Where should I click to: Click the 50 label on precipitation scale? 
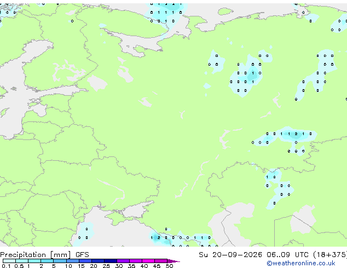click(169, 266)
